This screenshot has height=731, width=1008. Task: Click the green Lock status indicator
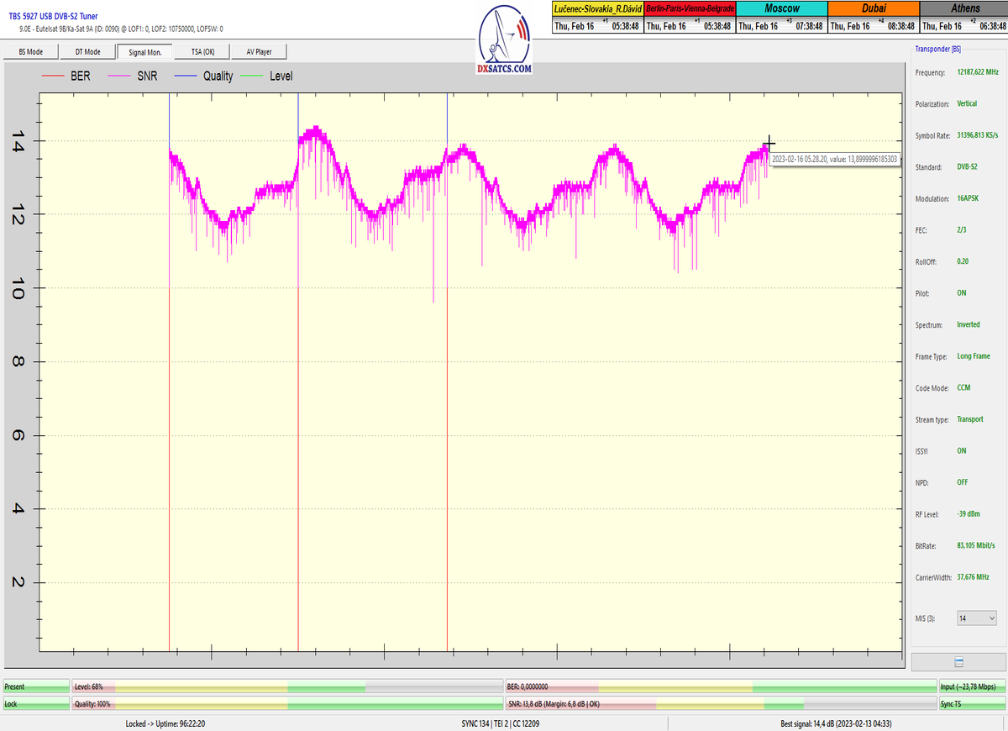(x=35, y=703)
